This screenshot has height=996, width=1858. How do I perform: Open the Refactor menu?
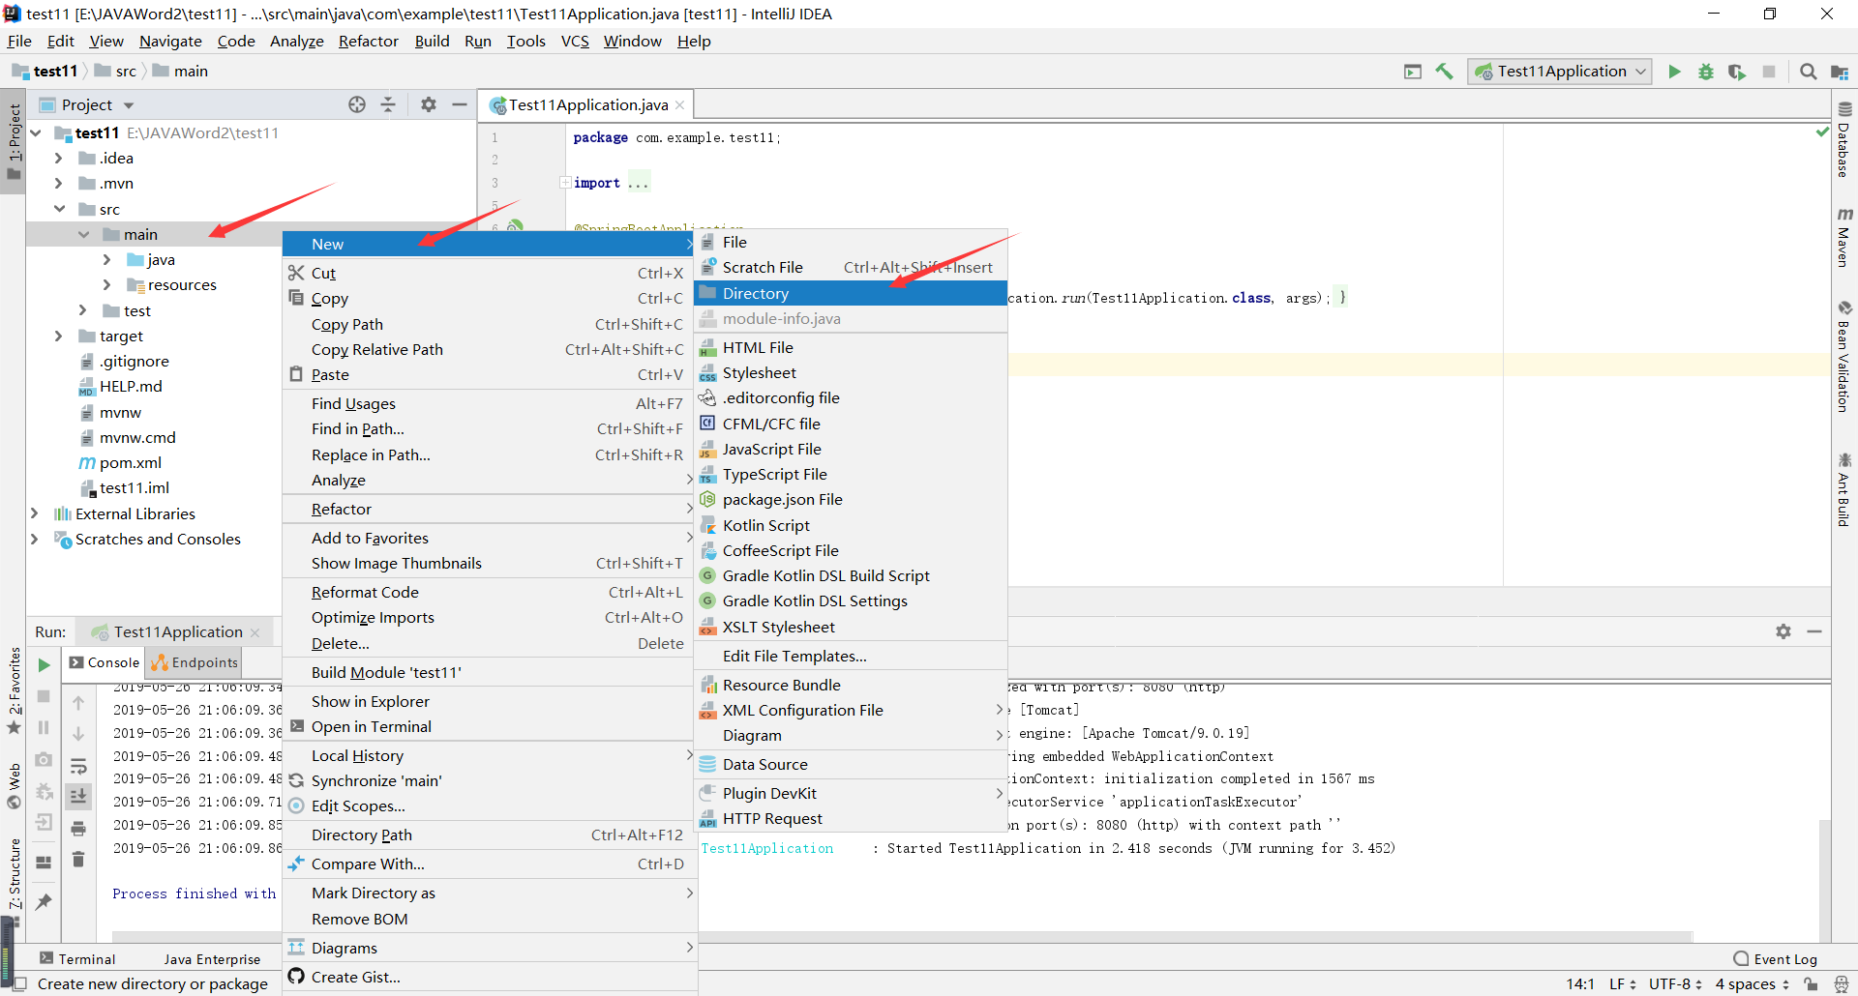point(368,41)
